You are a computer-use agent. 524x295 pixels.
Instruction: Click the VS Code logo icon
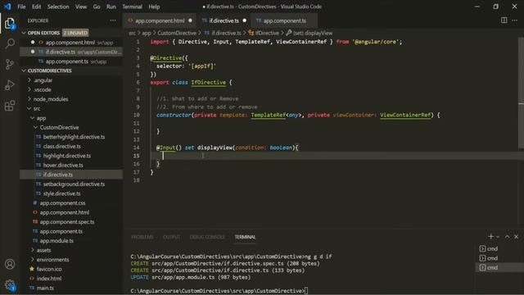7,7
